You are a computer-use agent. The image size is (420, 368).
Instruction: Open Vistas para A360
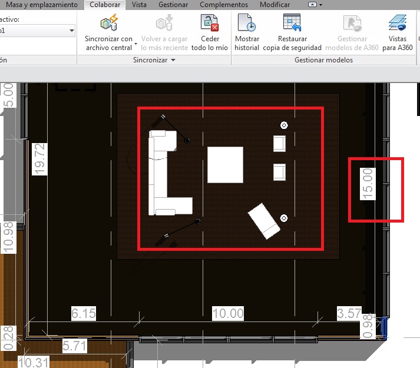coord(397,24)
